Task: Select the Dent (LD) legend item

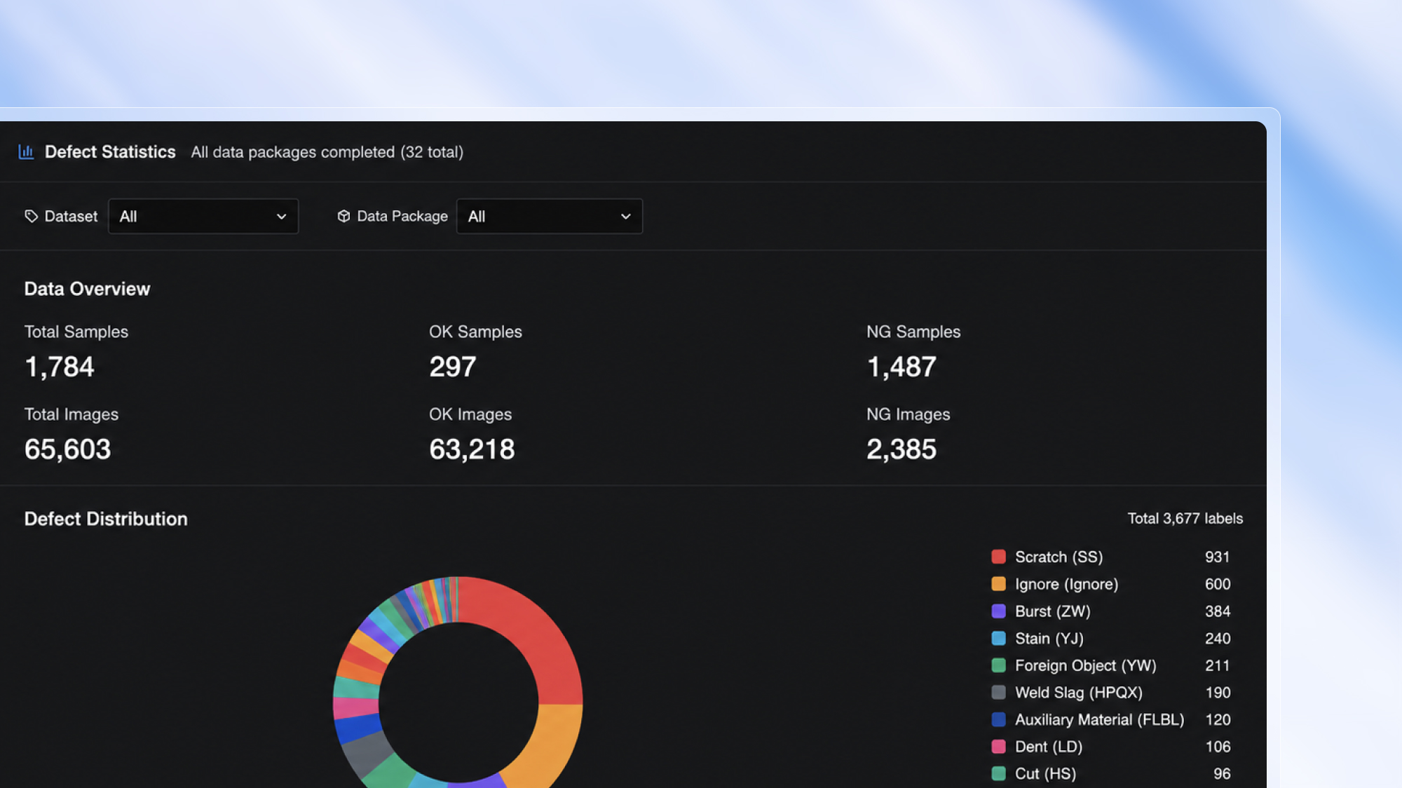Action: tap(1110, 747)
